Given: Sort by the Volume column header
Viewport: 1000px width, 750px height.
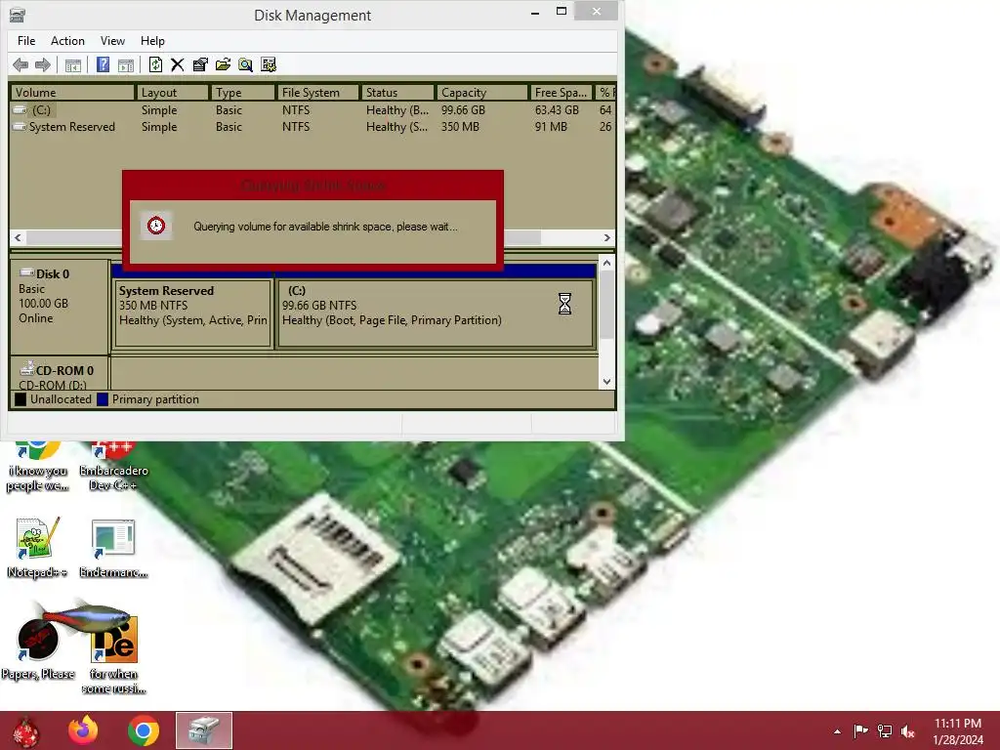Looking at the screenshot, I should [x=72, y=93].
